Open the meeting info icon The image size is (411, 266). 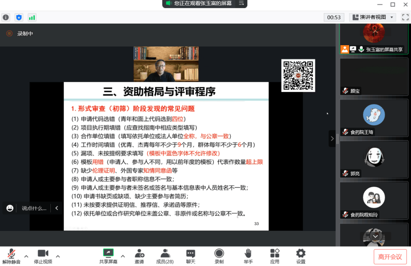[x=6, y=17]
